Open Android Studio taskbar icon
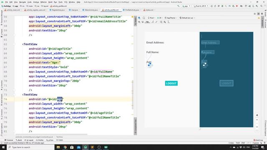The image size is (267, 150). point(86,147)
